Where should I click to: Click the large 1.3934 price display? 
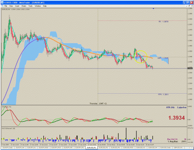point(177,118)
